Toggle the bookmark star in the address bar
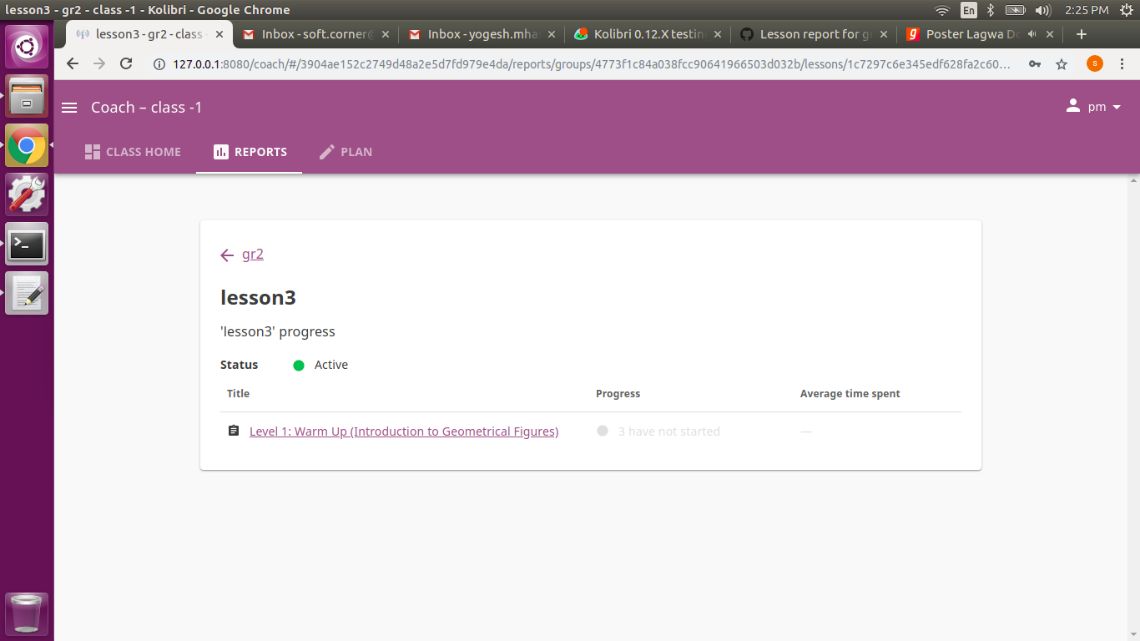The image size is (1140, 641). (x=1061, y=63)
